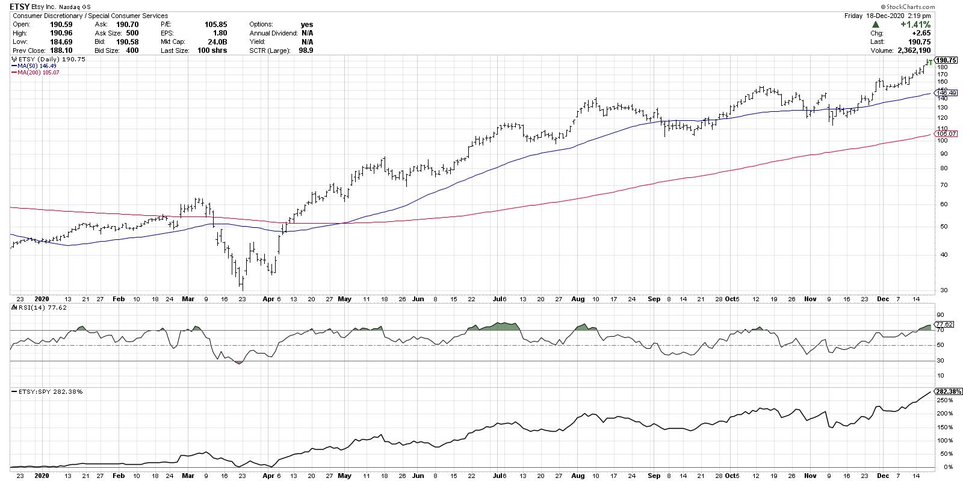Click the Mar label on date axis
Screen dimensions: 963x481
188,298
